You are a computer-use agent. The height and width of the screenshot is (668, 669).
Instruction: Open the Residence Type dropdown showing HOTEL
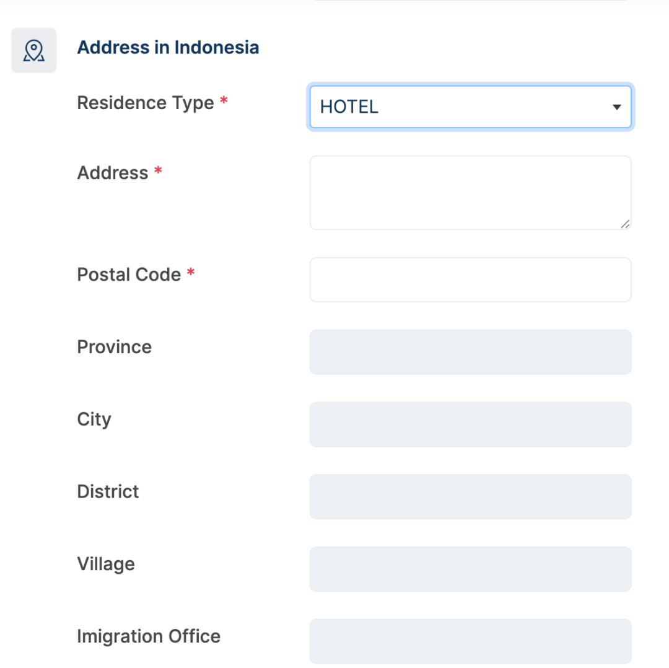click(x=458, y=107)
